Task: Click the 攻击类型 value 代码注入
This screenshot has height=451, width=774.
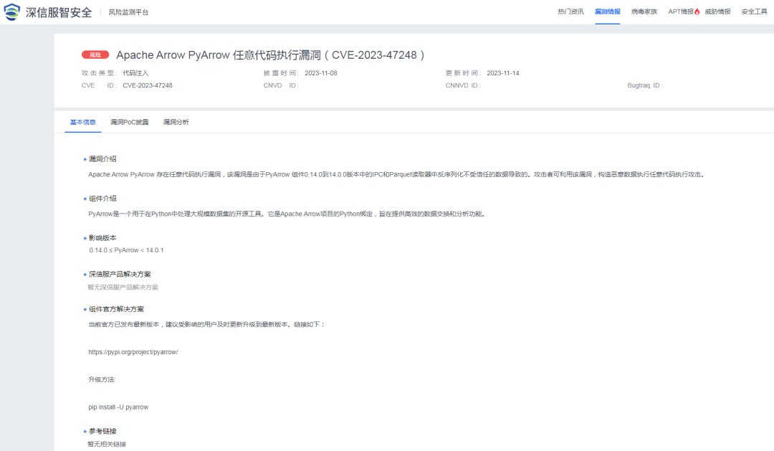Action: click(x=135, y=73)
